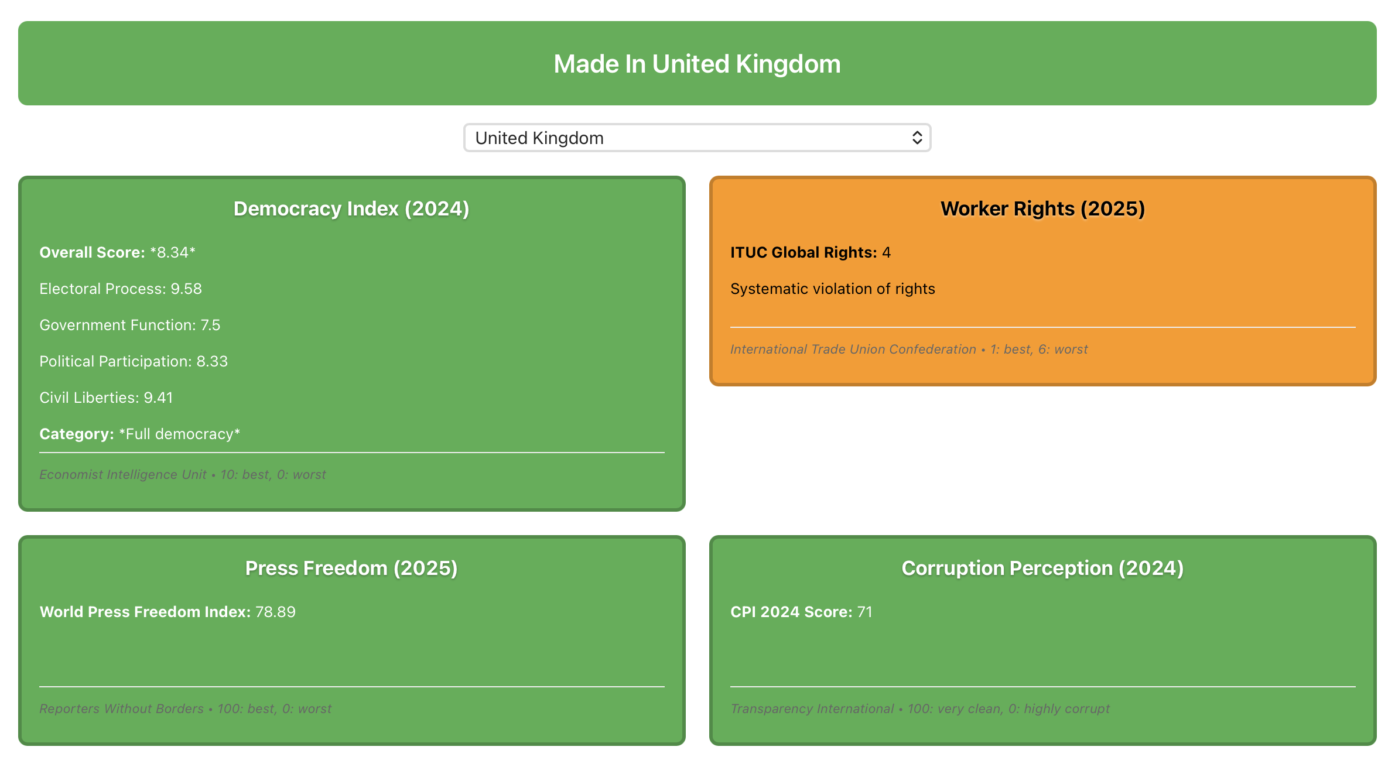Viewport: 1395px width, 774px height.
Task: Click the ITUC Global Rights rating
Action: coord(810,252)
